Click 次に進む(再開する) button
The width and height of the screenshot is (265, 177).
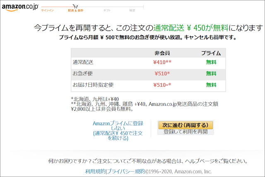185,125
